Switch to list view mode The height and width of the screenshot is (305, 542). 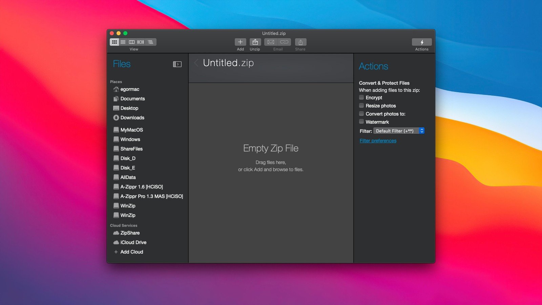point(123,42)
